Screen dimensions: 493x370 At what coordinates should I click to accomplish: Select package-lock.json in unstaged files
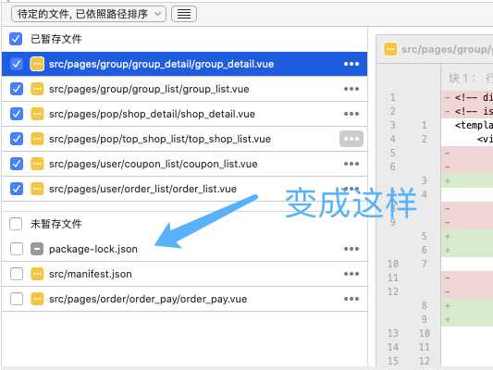click(185, 249)
